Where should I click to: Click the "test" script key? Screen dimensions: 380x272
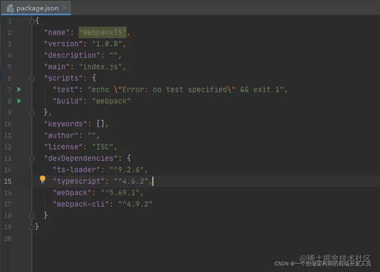click(x=66, y=89)
